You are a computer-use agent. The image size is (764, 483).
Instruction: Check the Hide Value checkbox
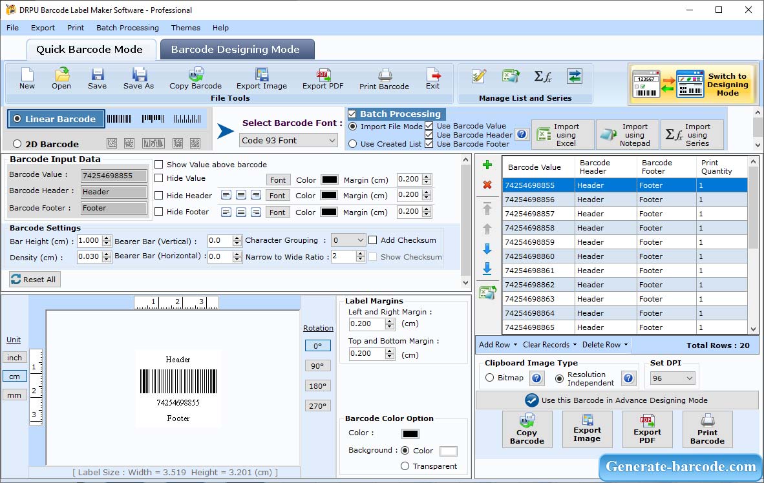[x=159, y=178]
